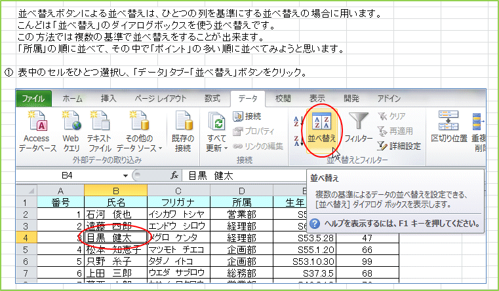Select cell マツモト チエコ
The height and width of the screenshot is (291, 499).
point(178,250)
